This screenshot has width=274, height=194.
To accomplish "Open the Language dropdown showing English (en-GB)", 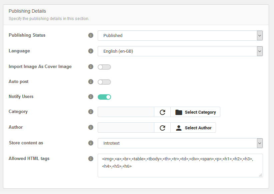I will (180, 51).
